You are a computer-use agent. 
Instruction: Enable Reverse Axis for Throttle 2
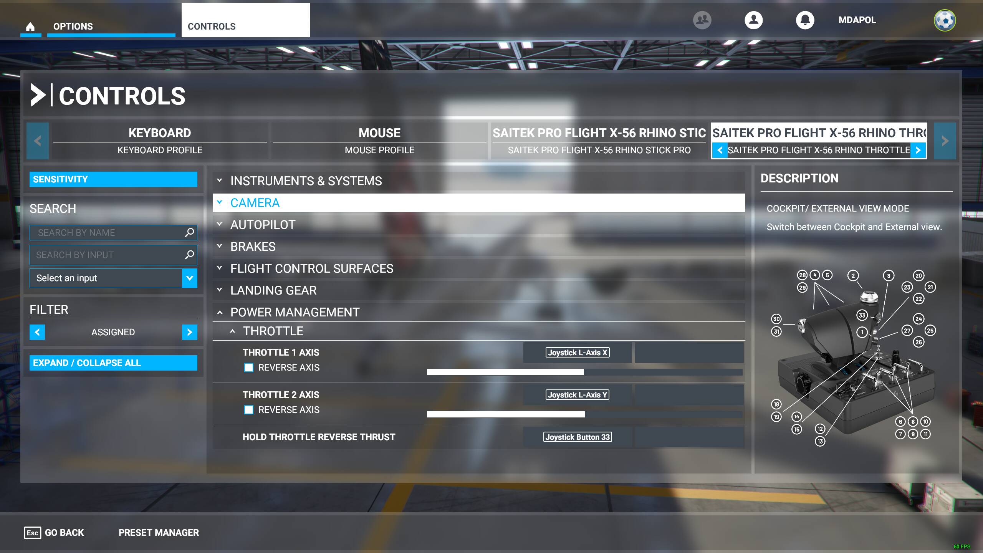click(x=249, y=410)
